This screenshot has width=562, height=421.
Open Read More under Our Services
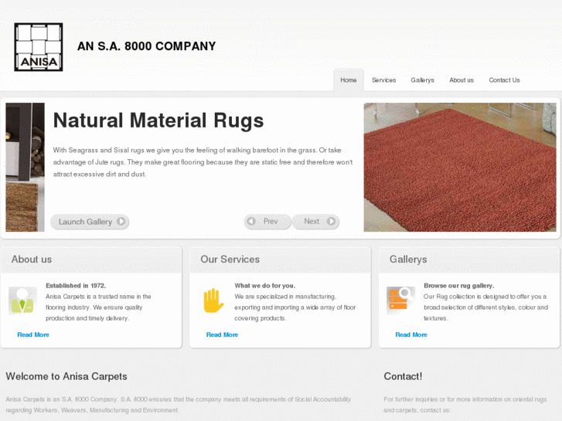click(222, 334)
